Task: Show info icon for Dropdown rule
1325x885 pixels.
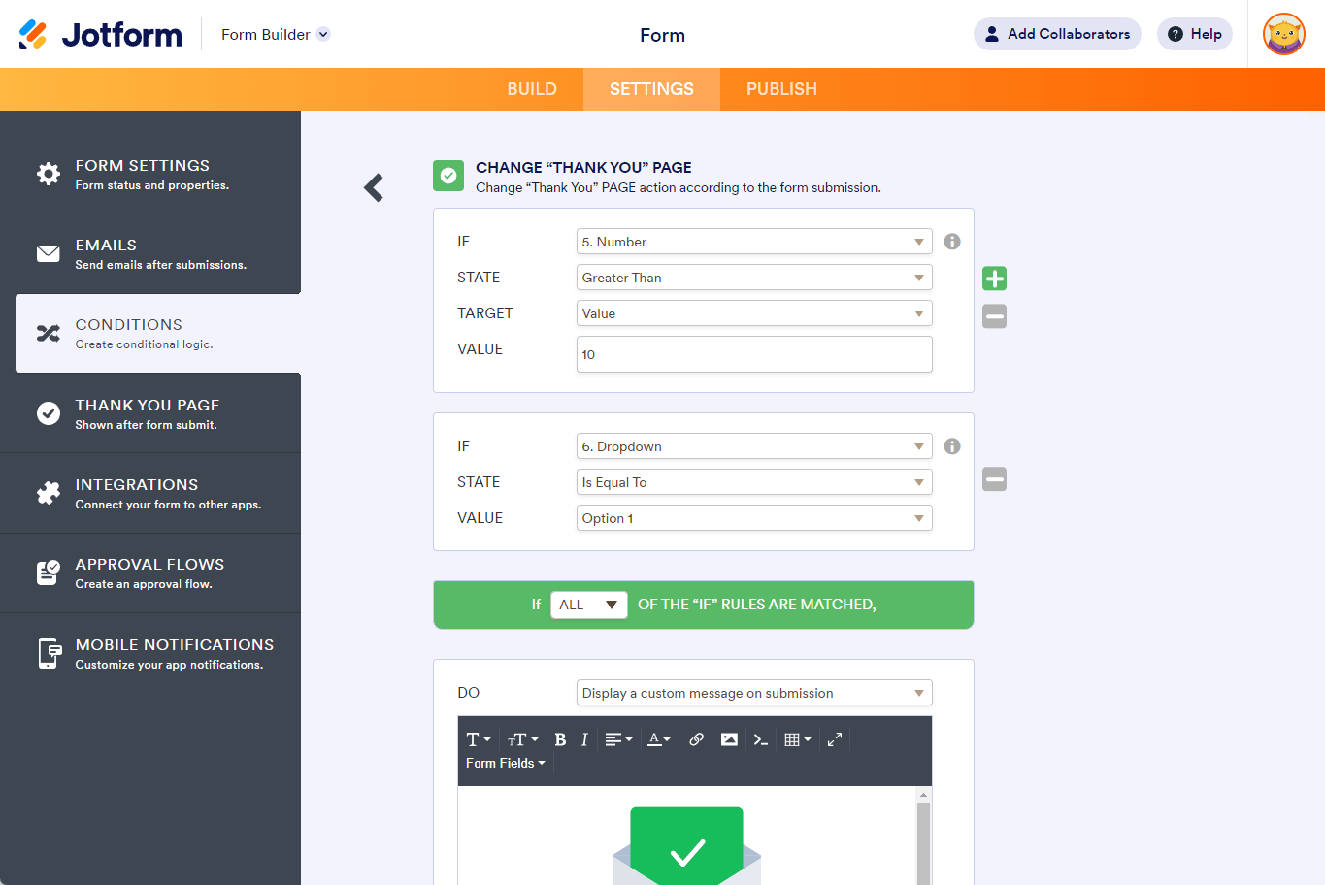Action: pyautogui.click(x=952, y=446)
